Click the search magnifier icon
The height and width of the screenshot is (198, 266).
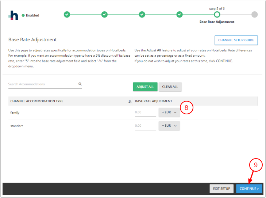80,84
